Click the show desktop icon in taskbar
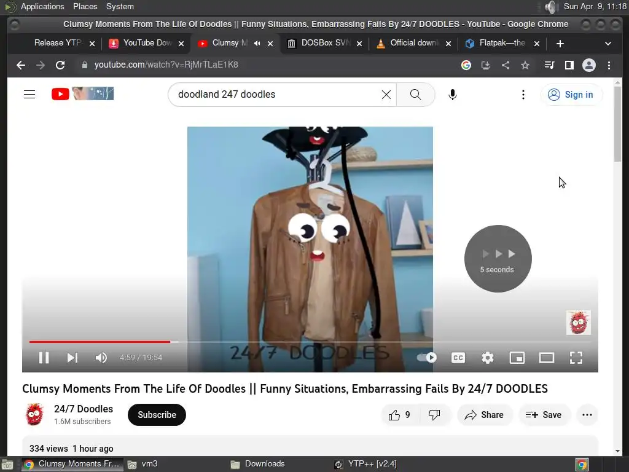The height and width of the screenshot is (472, 629). 7,465
